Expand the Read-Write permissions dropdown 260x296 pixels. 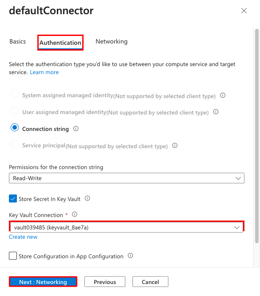(127, 178)
